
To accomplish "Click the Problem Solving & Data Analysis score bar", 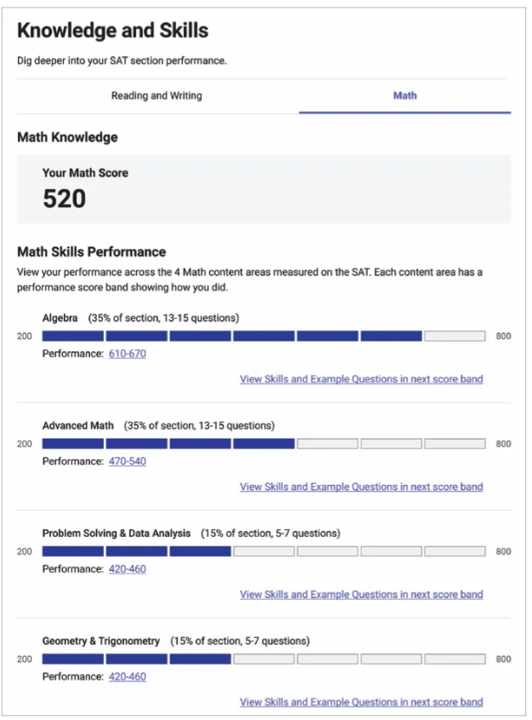I will 264,551.
